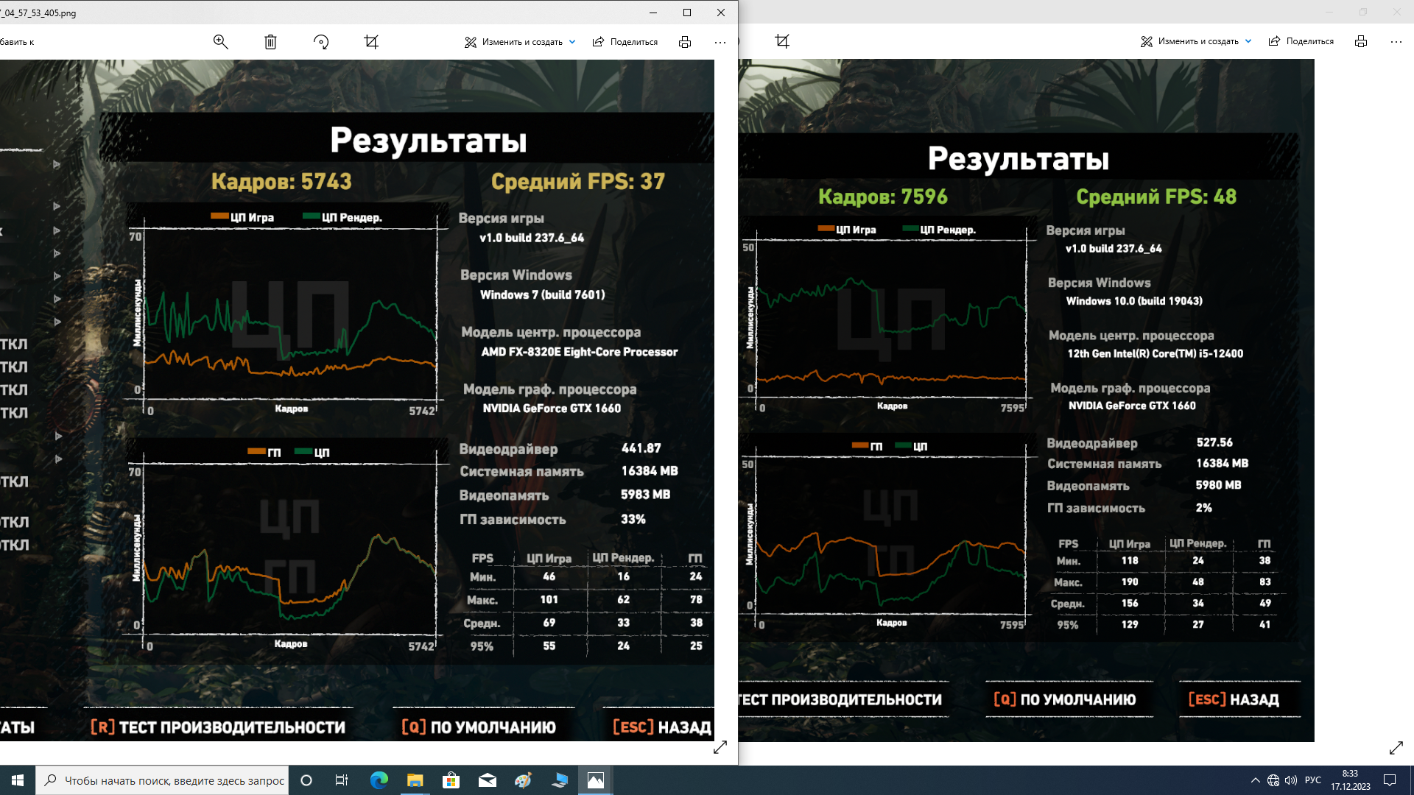Click 'Поделиться' share button in left window

[x=625, y=42]
